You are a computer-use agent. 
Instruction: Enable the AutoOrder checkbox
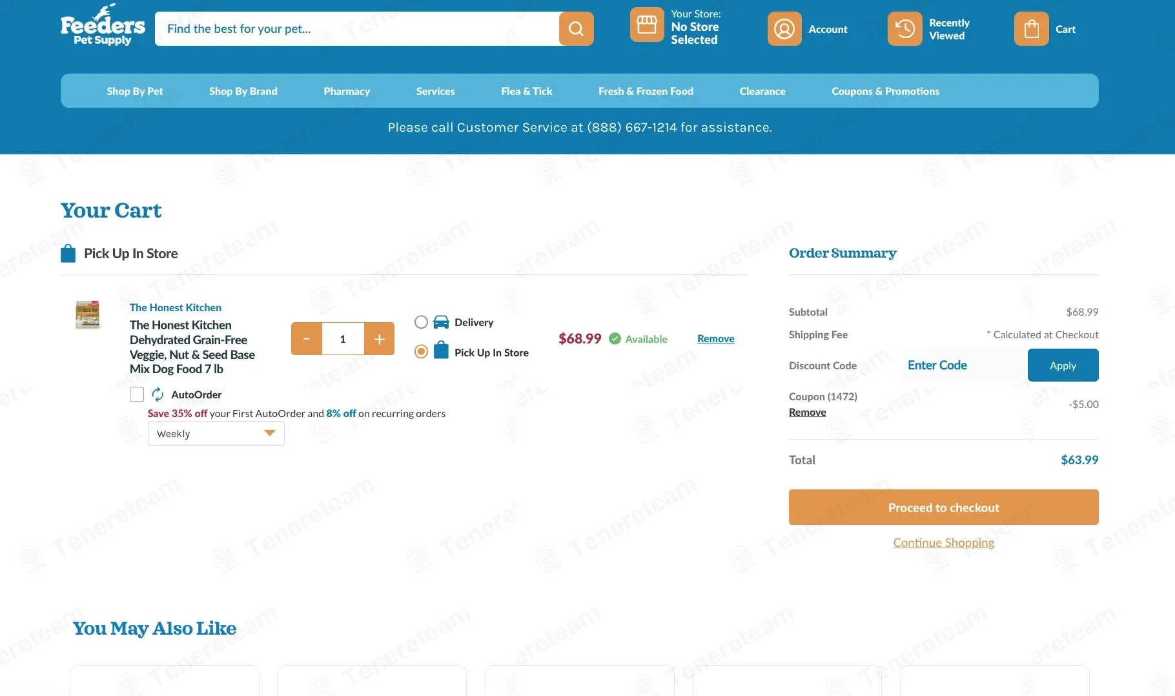[x=137, y=394]
